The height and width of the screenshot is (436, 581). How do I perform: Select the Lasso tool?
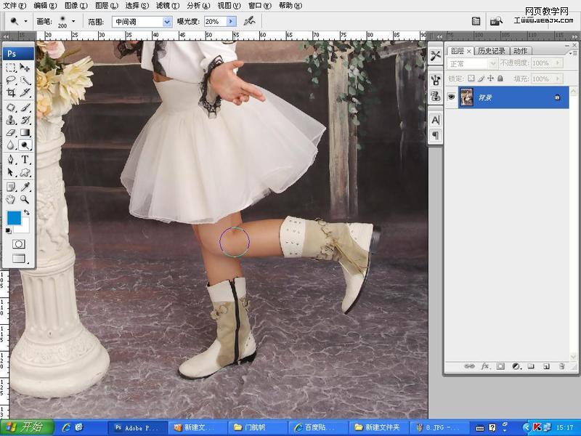[11, 78]
